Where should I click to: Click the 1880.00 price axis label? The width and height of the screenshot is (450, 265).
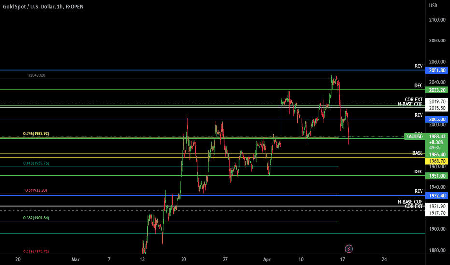437,250
